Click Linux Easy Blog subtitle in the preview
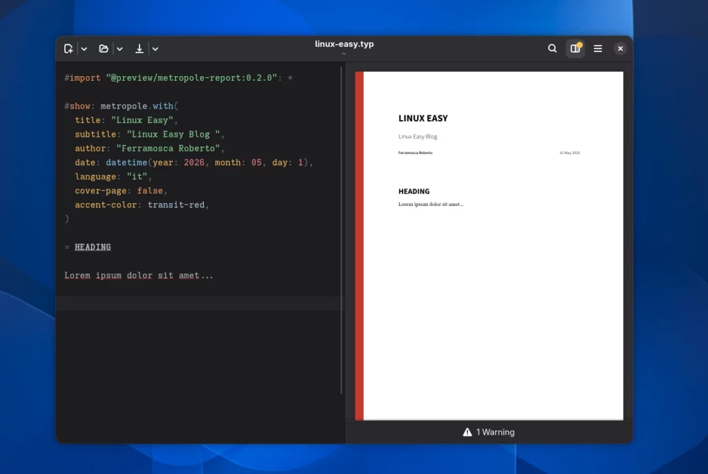This screenshot has width=708, height=474. [418, 136]
